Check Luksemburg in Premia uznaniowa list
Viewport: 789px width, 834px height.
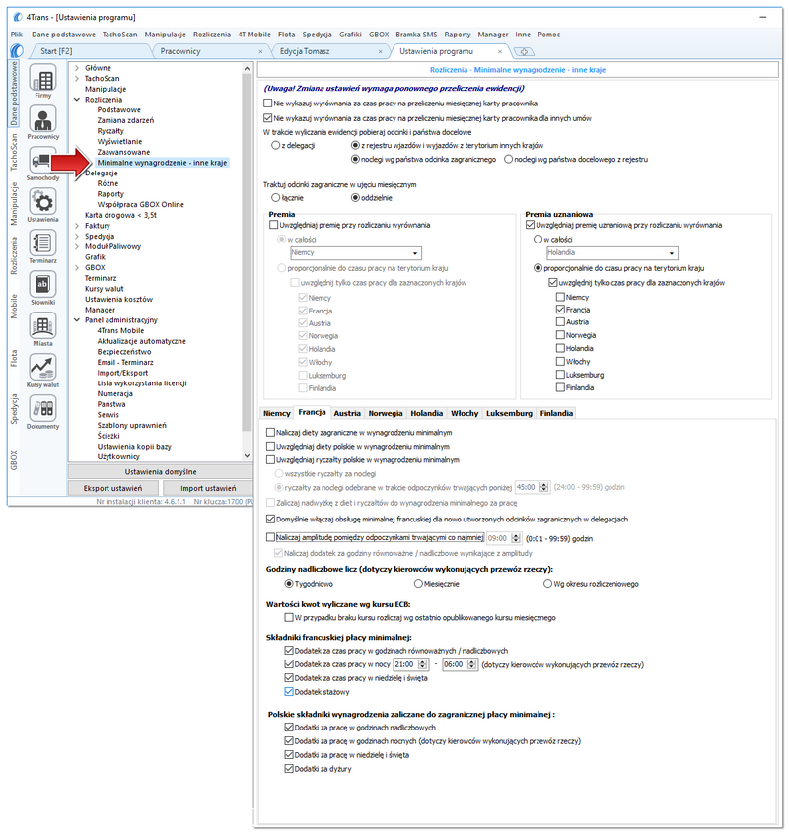coord(560,375)
